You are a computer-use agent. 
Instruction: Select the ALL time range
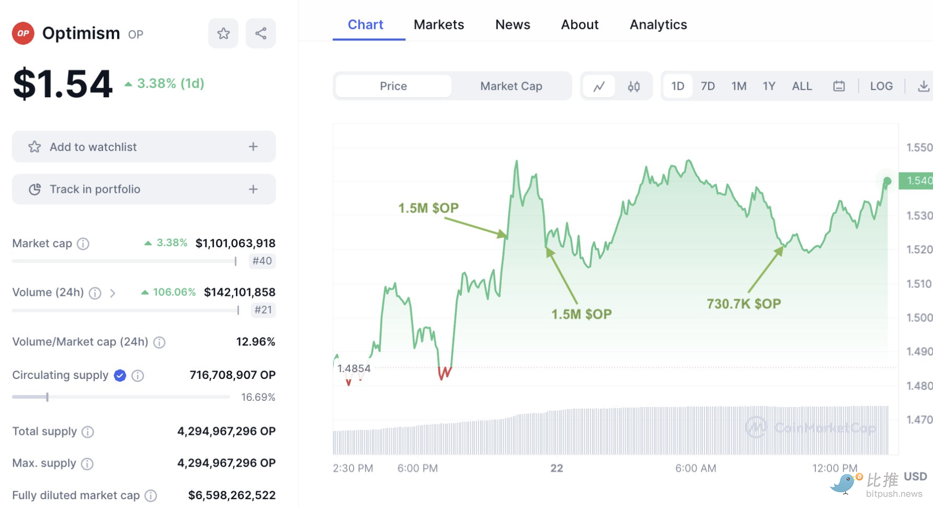[x=802, y=86]
